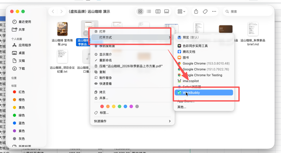Expand the 快速操作 submenu
Viewport: 281px width, 153px height.
(132, 121)
